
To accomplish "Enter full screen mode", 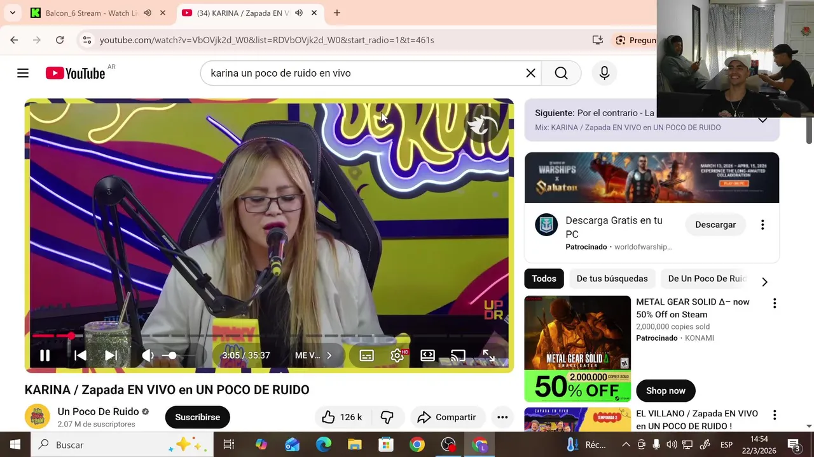I will pyautogui.click(x=488, y=355).
